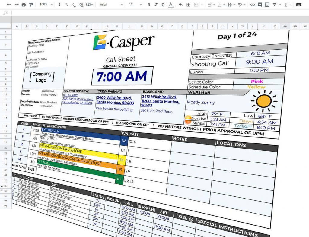The width and height of the screenshot is (309, 237).
Task: Insert a link using the chain icon
Action: [x=253, y=5]
